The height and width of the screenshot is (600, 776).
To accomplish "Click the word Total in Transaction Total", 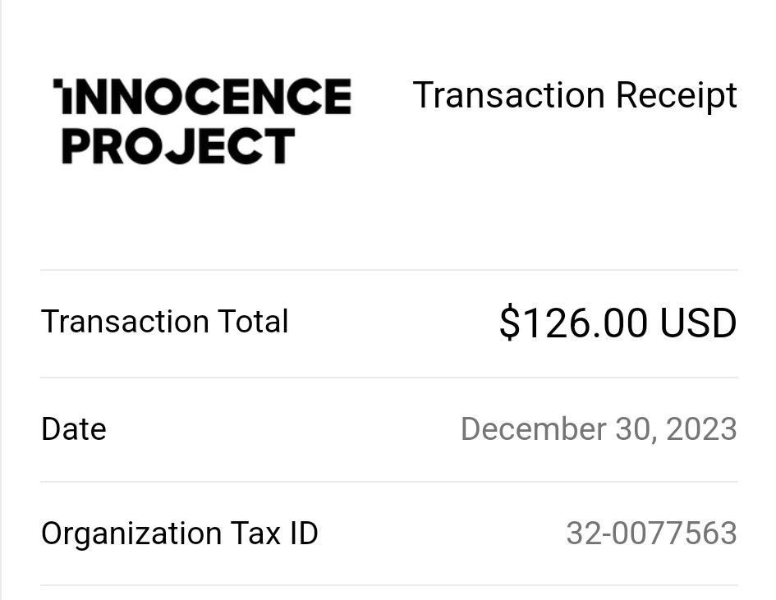I will [x=253, y=322].
